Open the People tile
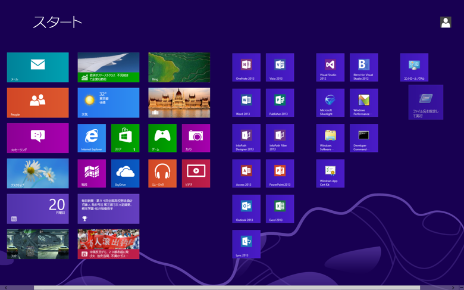The image size is (464, 290). tap(38, 103)
